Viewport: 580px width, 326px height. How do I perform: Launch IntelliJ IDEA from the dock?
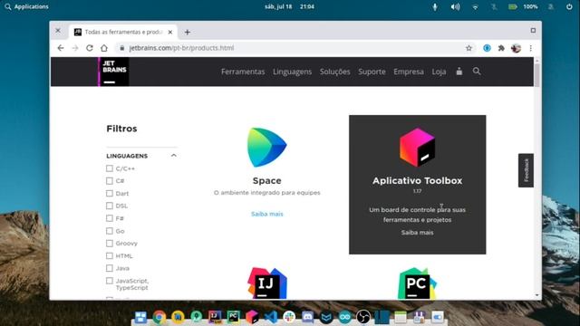coord(215,317)
